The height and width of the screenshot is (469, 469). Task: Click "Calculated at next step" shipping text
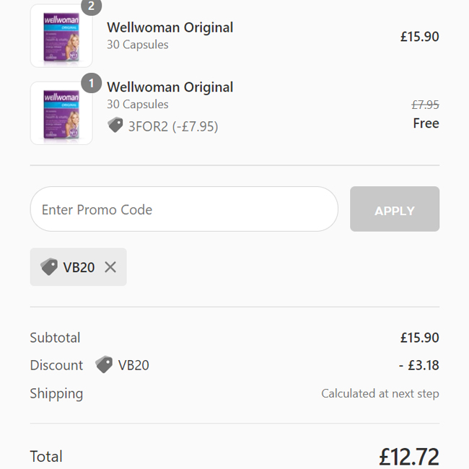point(380,394)
